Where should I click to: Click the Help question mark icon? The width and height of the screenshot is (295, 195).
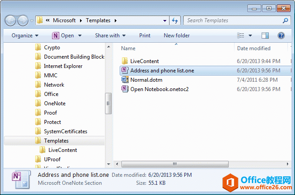tap(281, 36)
